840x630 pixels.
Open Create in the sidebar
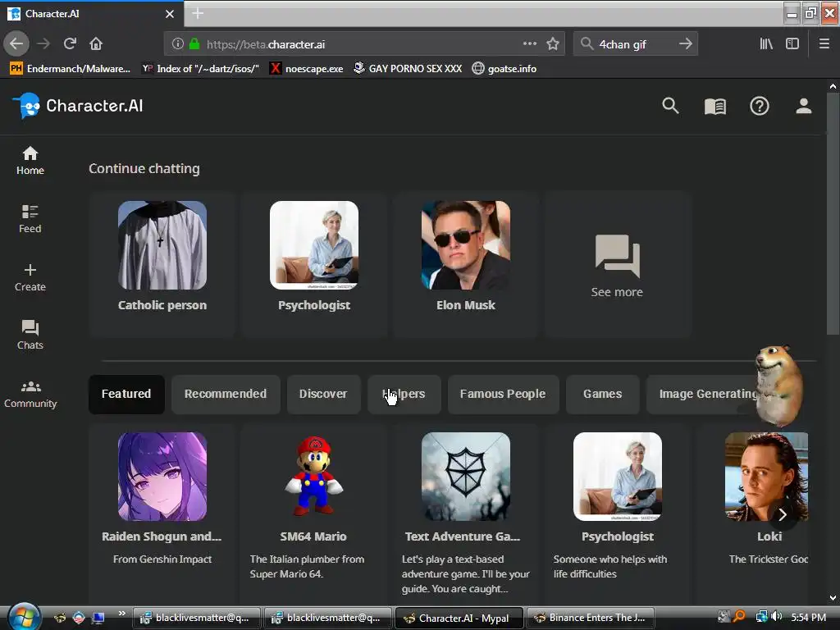pos(30,277)
